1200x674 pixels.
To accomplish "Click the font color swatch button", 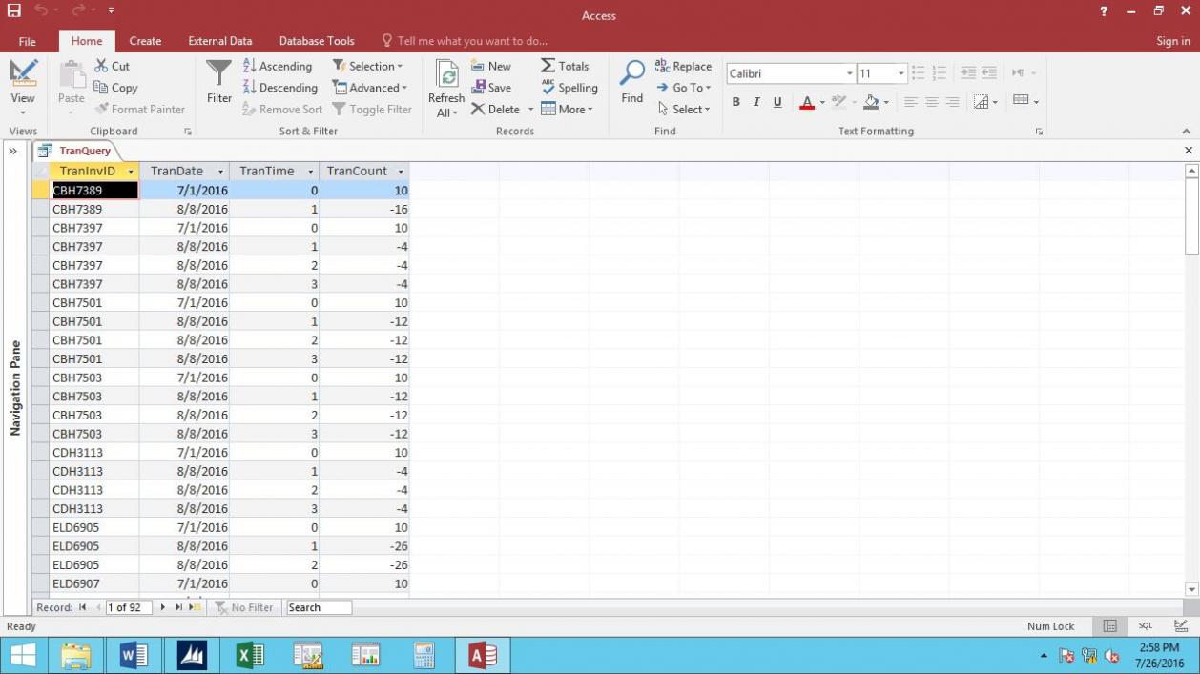I will [x=807, y=102].
